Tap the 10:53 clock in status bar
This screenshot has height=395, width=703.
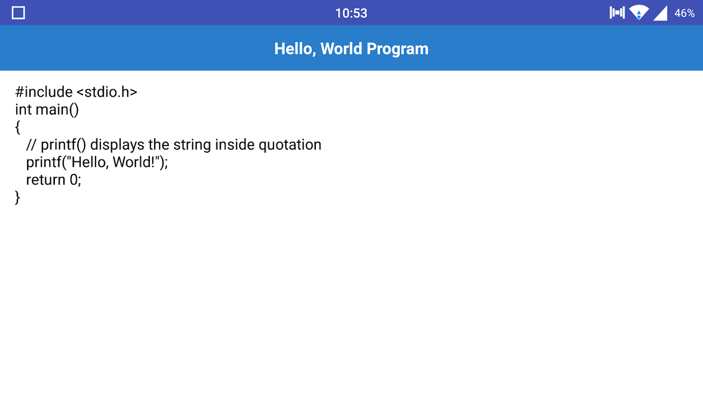[x=351, y=13]
